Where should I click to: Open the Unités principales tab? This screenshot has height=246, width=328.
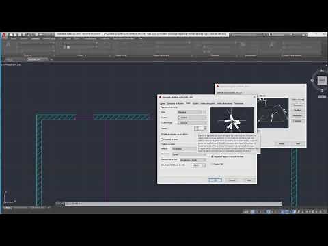(x=208, y=103)
